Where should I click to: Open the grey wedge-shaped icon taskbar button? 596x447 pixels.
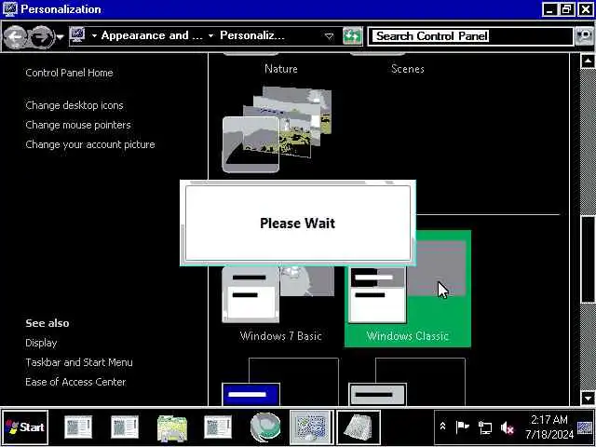tap(359, 427)
